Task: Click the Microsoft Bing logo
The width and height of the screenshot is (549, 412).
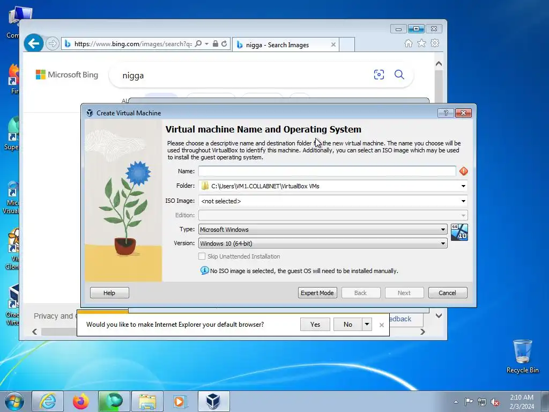Action: click(x=67, y=75)
